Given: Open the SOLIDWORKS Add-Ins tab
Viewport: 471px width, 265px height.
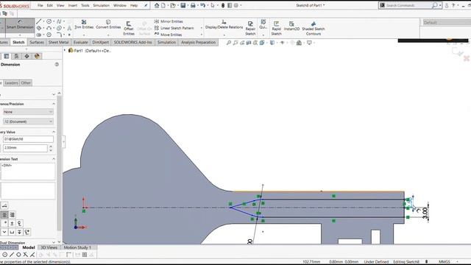Looking at the screenshot, I should (x=132, y=43).
